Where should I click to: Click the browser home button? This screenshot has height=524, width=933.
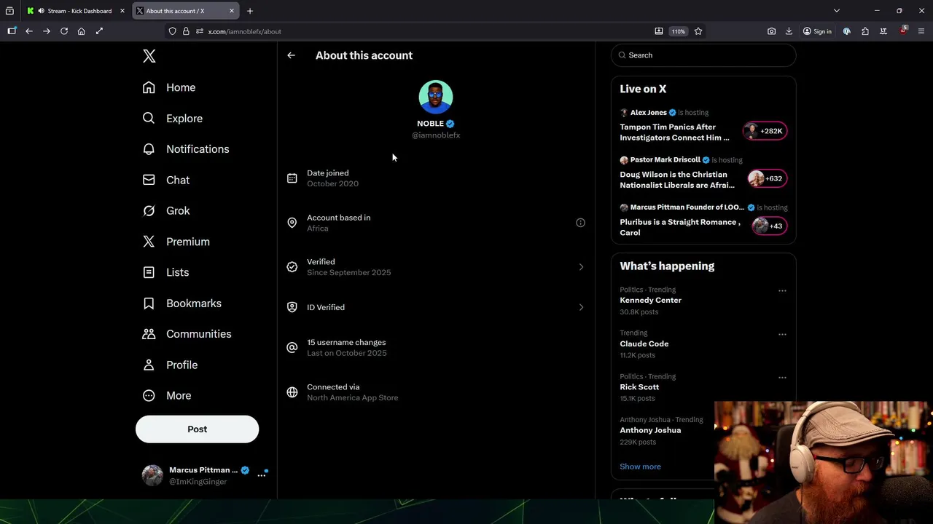coord(82,31)
